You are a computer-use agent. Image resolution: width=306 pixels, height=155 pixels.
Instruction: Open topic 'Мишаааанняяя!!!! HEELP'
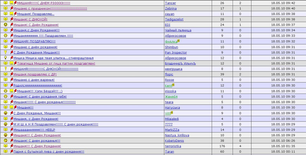tap(34, 130)
